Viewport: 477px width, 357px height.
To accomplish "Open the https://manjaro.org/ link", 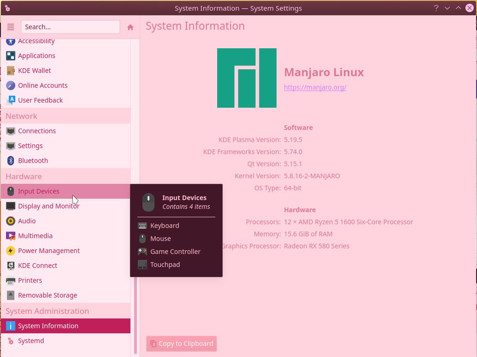I will coord(315,87).
